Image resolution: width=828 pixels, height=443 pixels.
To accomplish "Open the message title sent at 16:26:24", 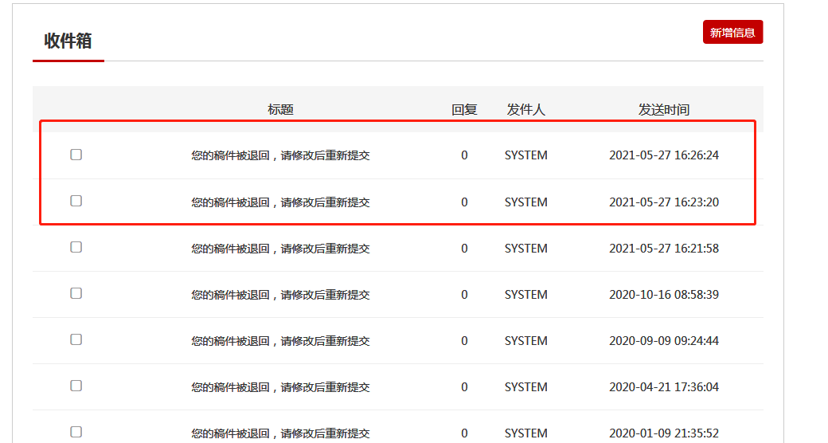I will tap(280, 155).
